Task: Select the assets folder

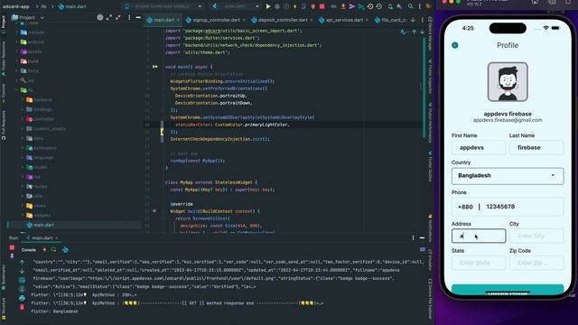Action: pyautogui.click(x=34, y=51)
